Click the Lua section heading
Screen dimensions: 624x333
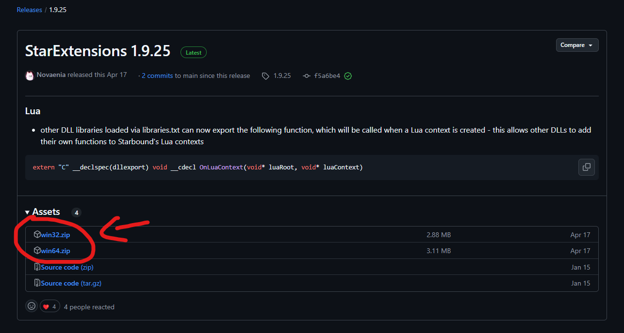[x=33, y=111]
